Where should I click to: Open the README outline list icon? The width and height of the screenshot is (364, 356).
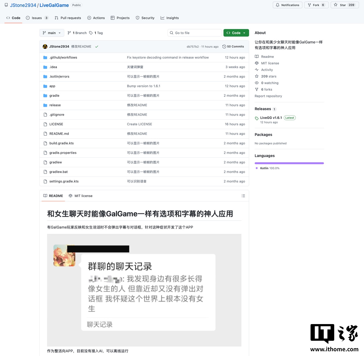click(x=243, y=195)
